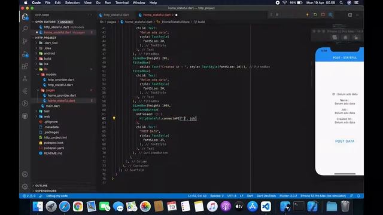Open the Selection menu
This screenshot has width=383, height=215.
72,2
